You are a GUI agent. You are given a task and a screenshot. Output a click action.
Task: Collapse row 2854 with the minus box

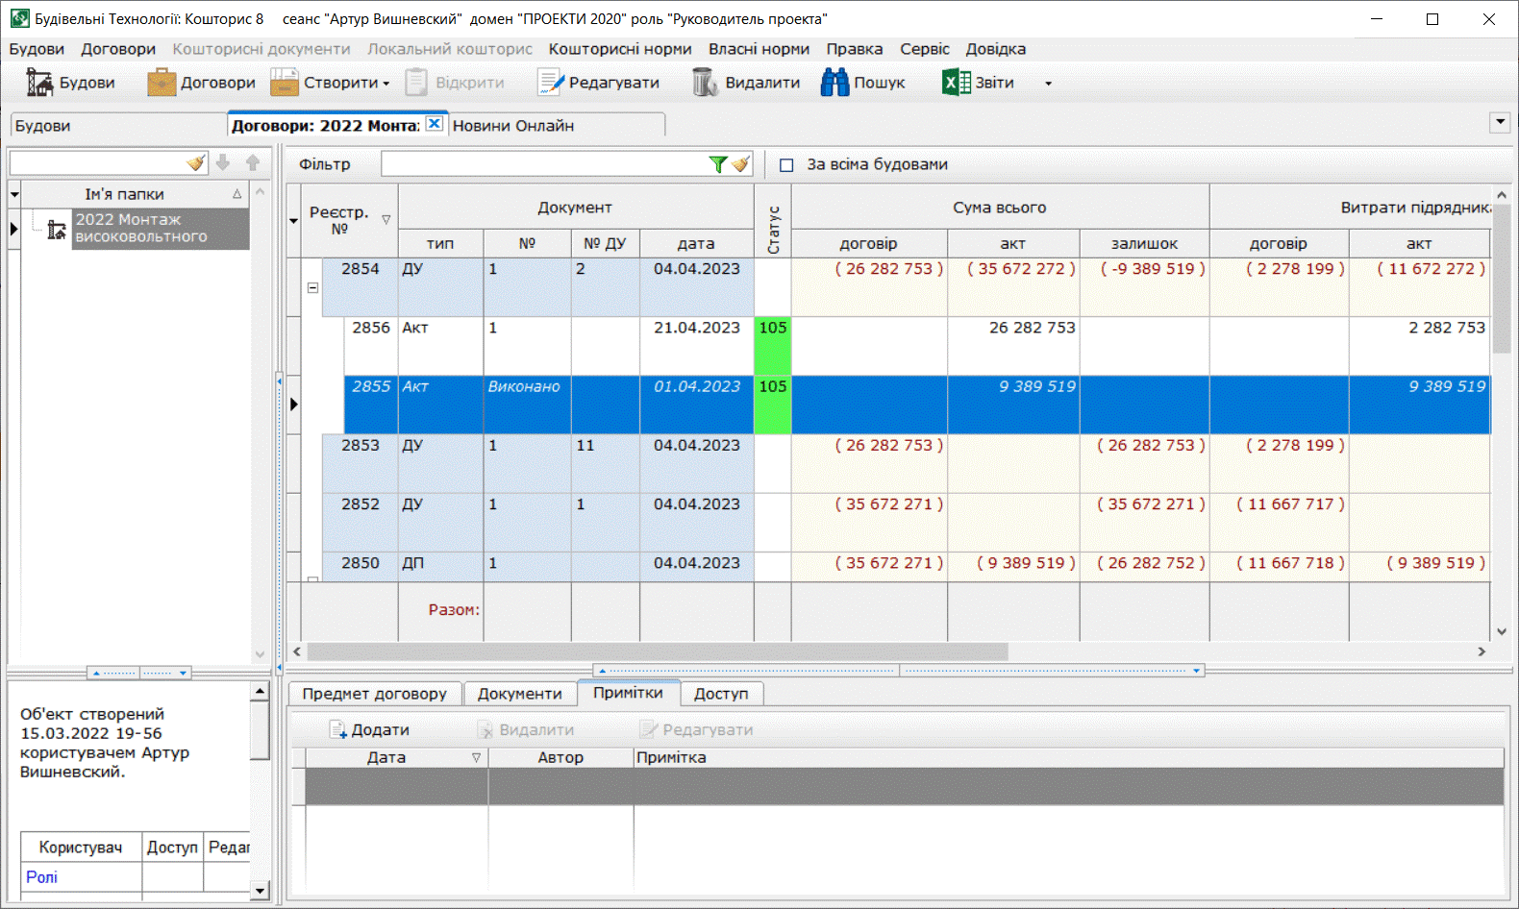pyautogui.click(x=312, y=287)
